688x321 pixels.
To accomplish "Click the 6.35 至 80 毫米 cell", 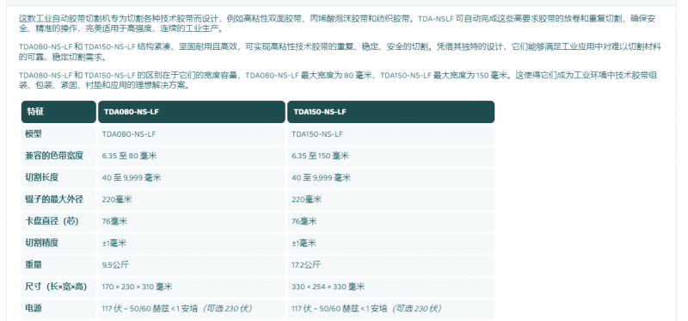I will [x=191, y=156].
